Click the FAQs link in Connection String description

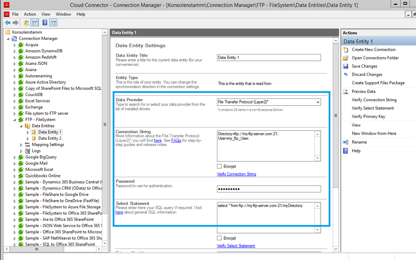point(176,140)
